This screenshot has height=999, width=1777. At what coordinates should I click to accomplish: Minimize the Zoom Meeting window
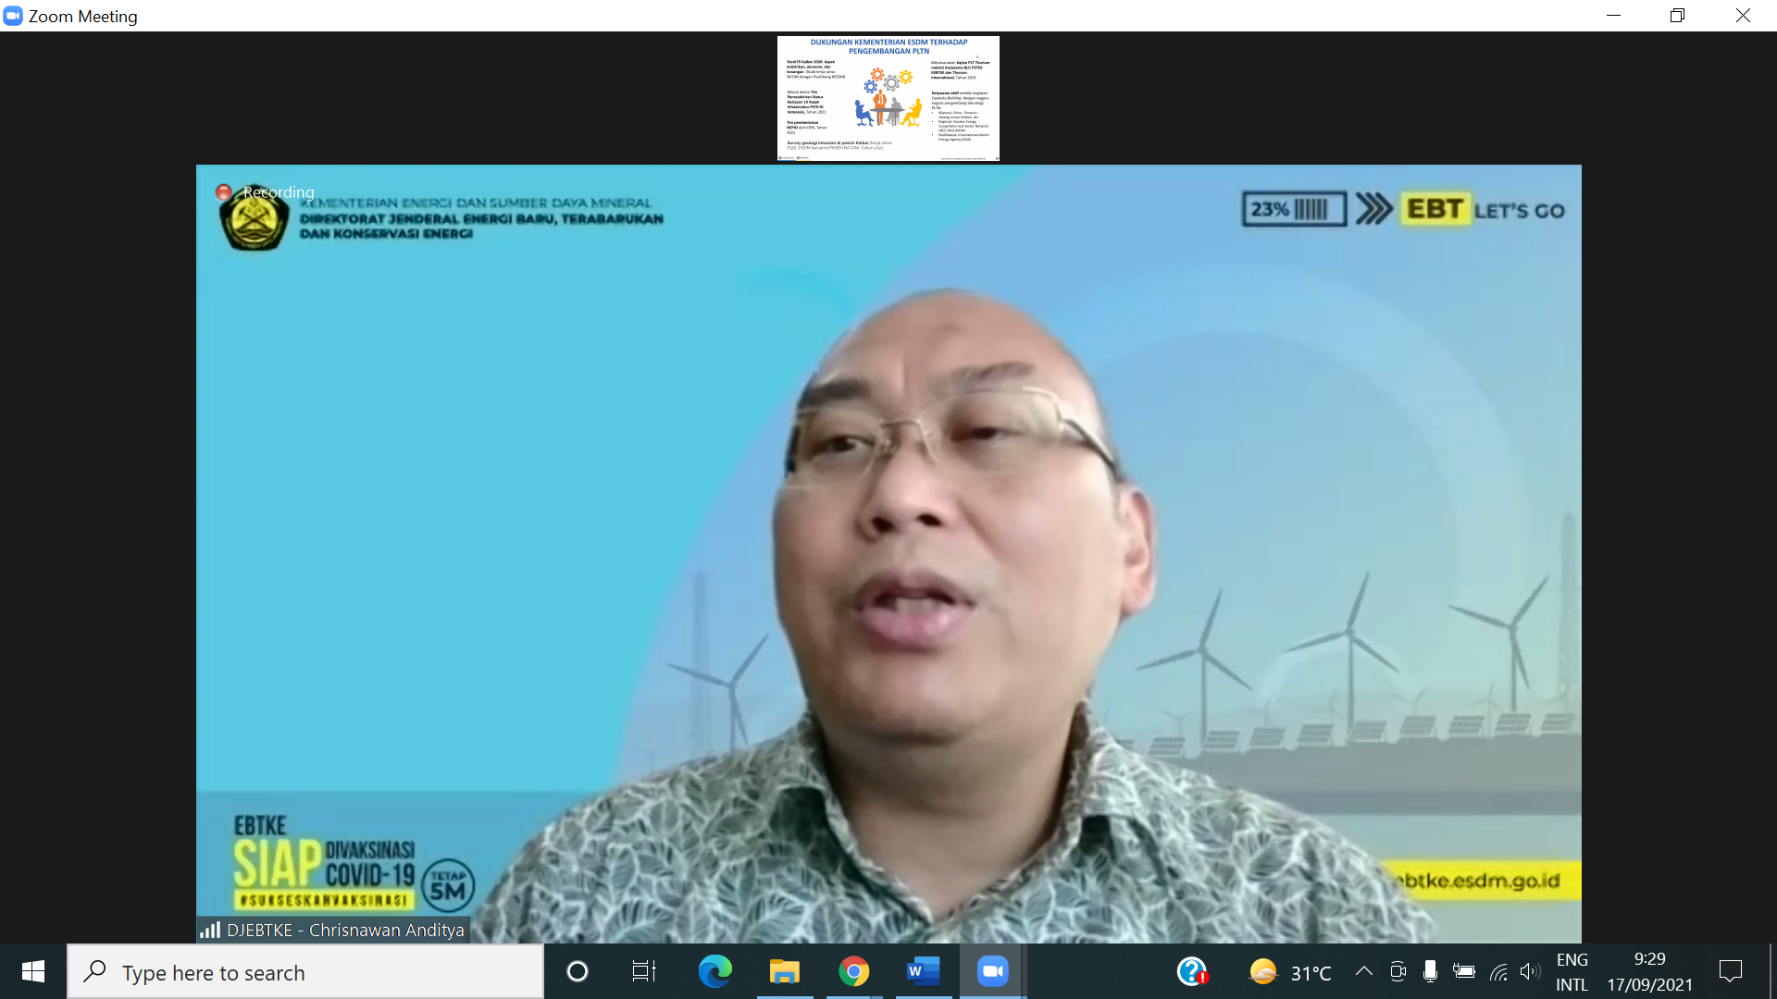(1614, 16)
